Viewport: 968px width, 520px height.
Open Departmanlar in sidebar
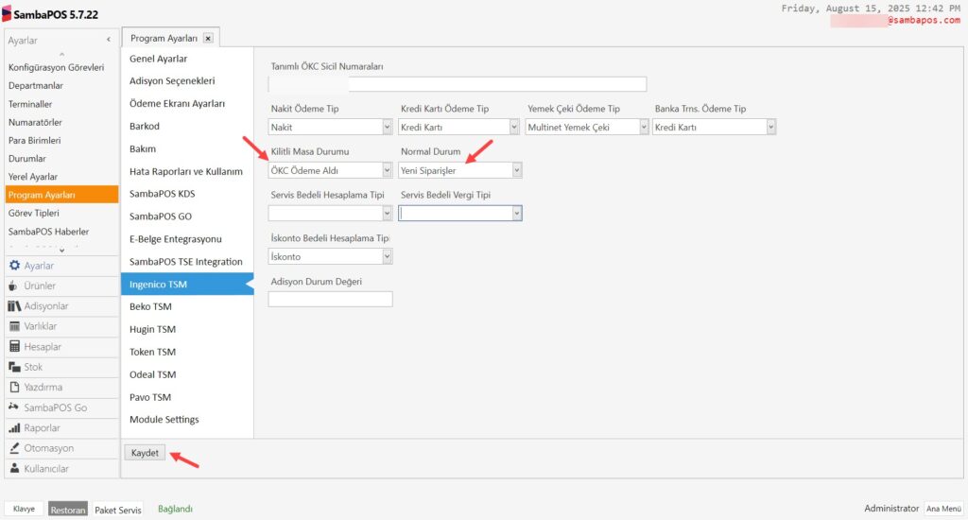(61, 85)
